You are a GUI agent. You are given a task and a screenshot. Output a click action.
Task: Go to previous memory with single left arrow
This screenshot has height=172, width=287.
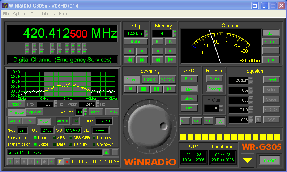[x=158, y=51]
